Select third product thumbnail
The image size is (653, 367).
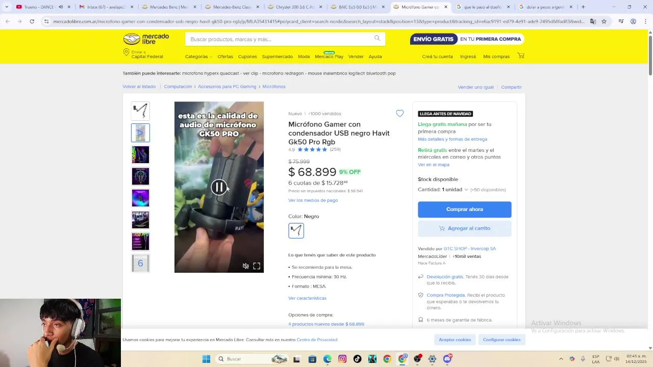140,154
